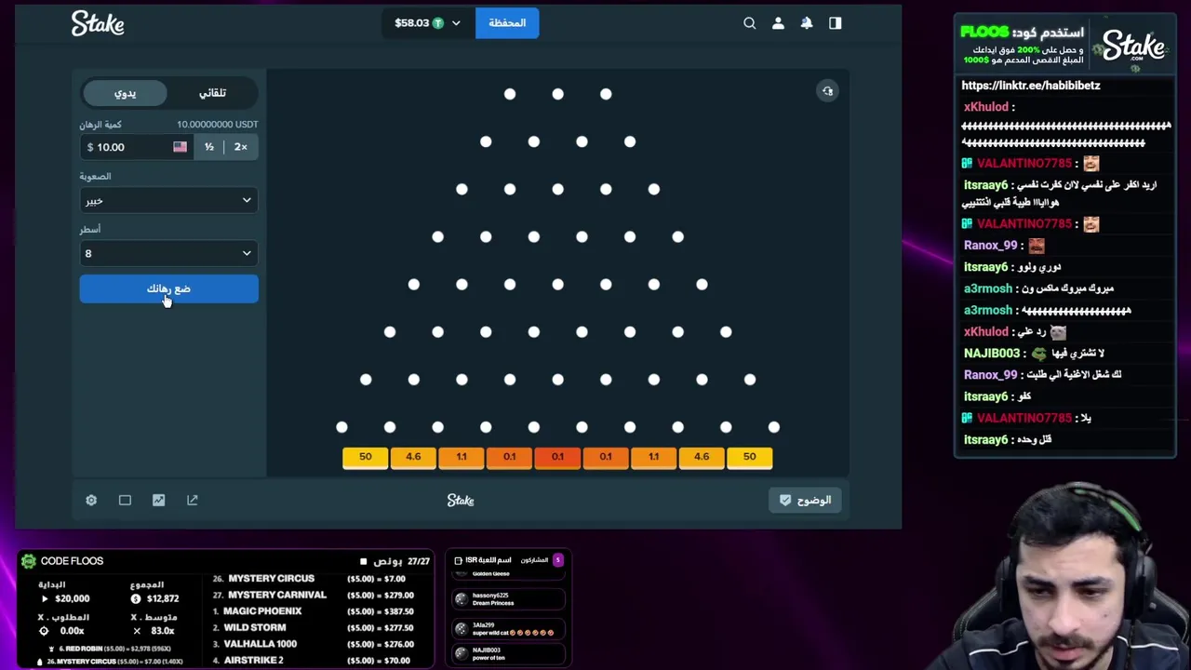Click the target icon beside 0.00x
1191x670 pixels.
(44, 631)
